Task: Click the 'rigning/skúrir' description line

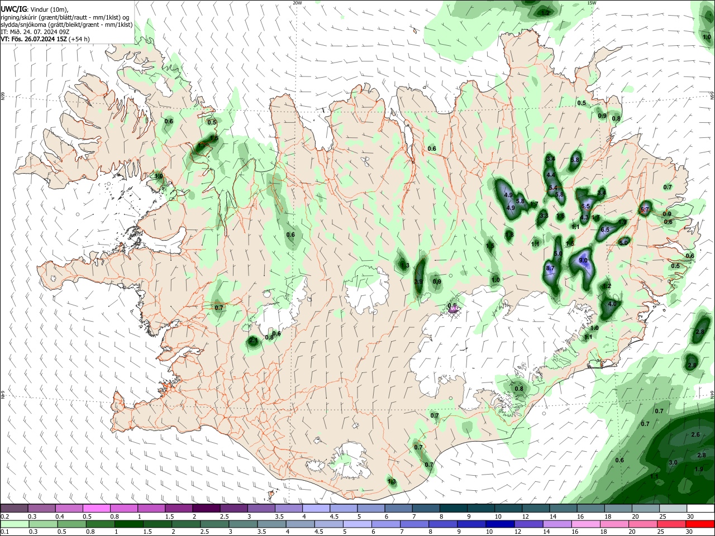Action: pyautogui.click(x=65, y=17)
